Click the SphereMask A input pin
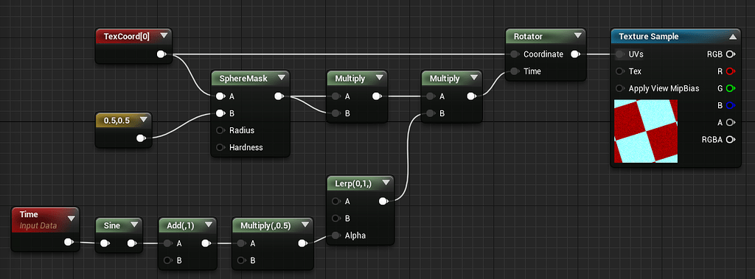 click(220, 96)
